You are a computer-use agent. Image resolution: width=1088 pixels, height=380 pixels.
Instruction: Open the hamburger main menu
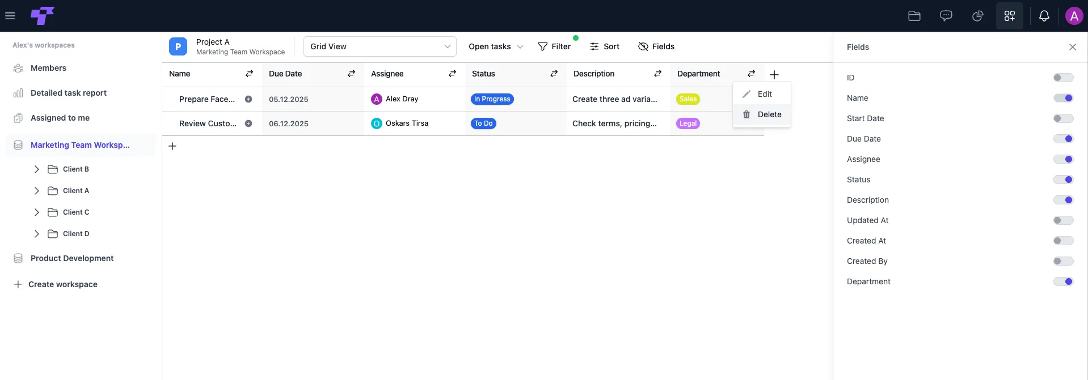pos(10,16)
